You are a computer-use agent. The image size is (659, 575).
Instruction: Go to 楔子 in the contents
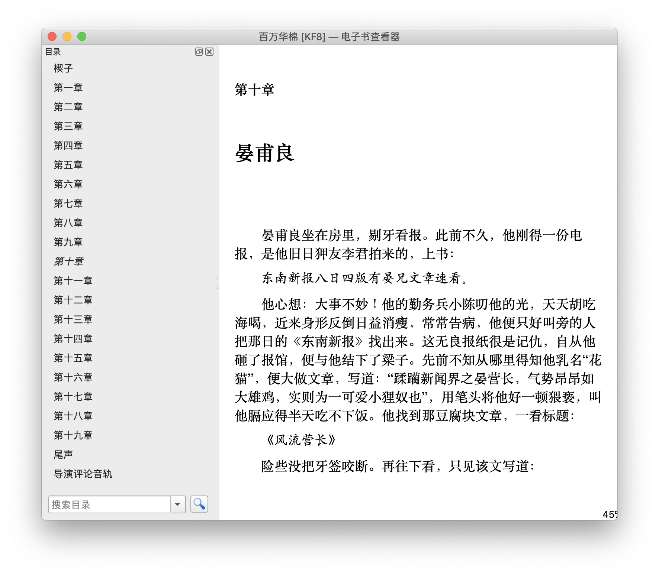pyautogui.click(x=63, y=68)
